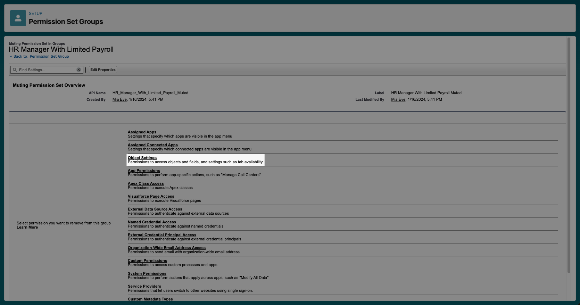This screenshot has height=305, width=580.
Task: Open the App Permissions link
Action: point(144,171)
